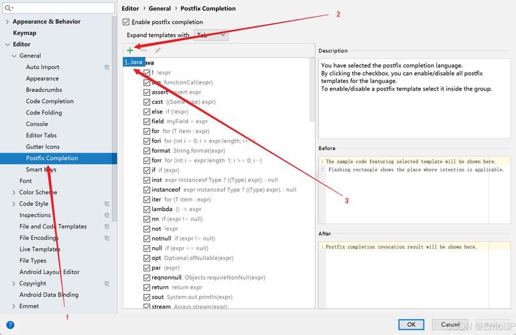This screenshot has width=516, height=335.
Task: Click the project-level icon beside Copyright
Action: (x=107, y=283)
